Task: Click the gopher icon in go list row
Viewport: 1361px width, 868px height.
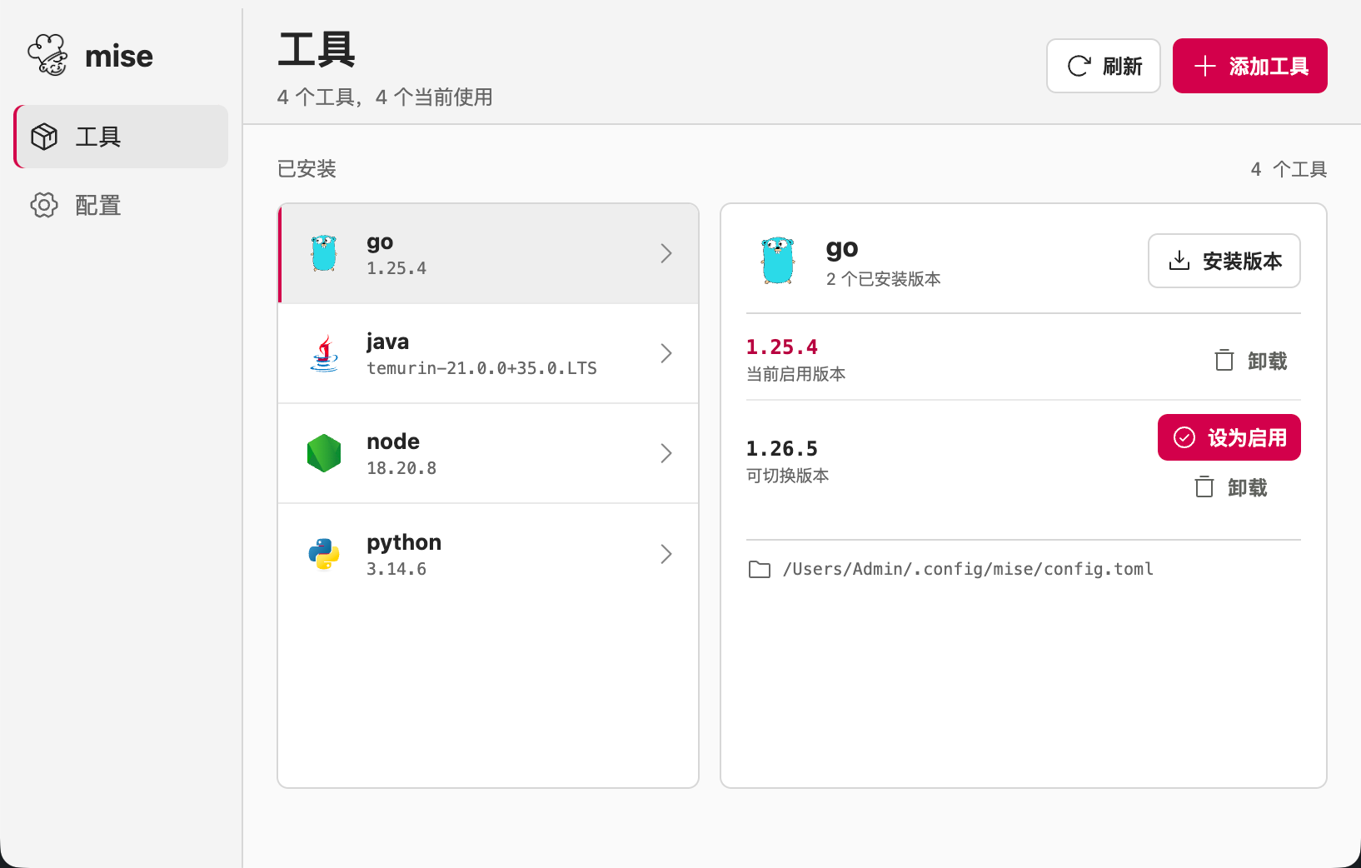Action: click(x=324, y=253)
